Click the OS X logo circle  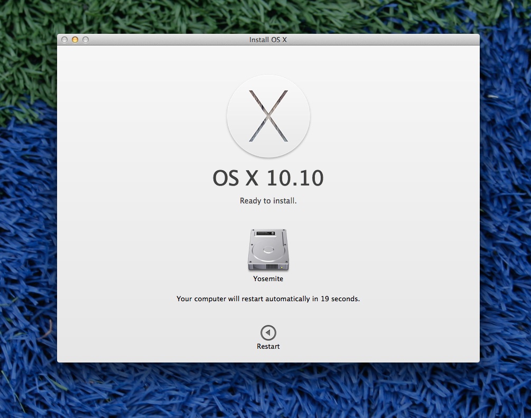coord(268,116)
